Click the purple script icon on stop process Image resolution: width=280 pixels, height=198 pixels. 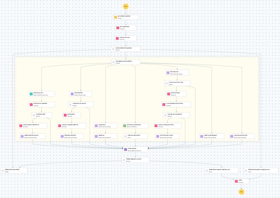click(x=96, y=126)
